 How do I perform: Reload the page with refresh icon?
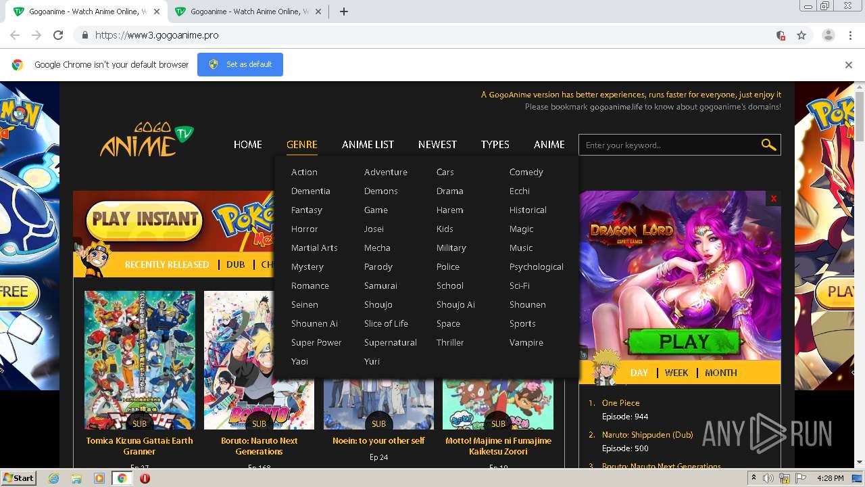pos(58,35)
